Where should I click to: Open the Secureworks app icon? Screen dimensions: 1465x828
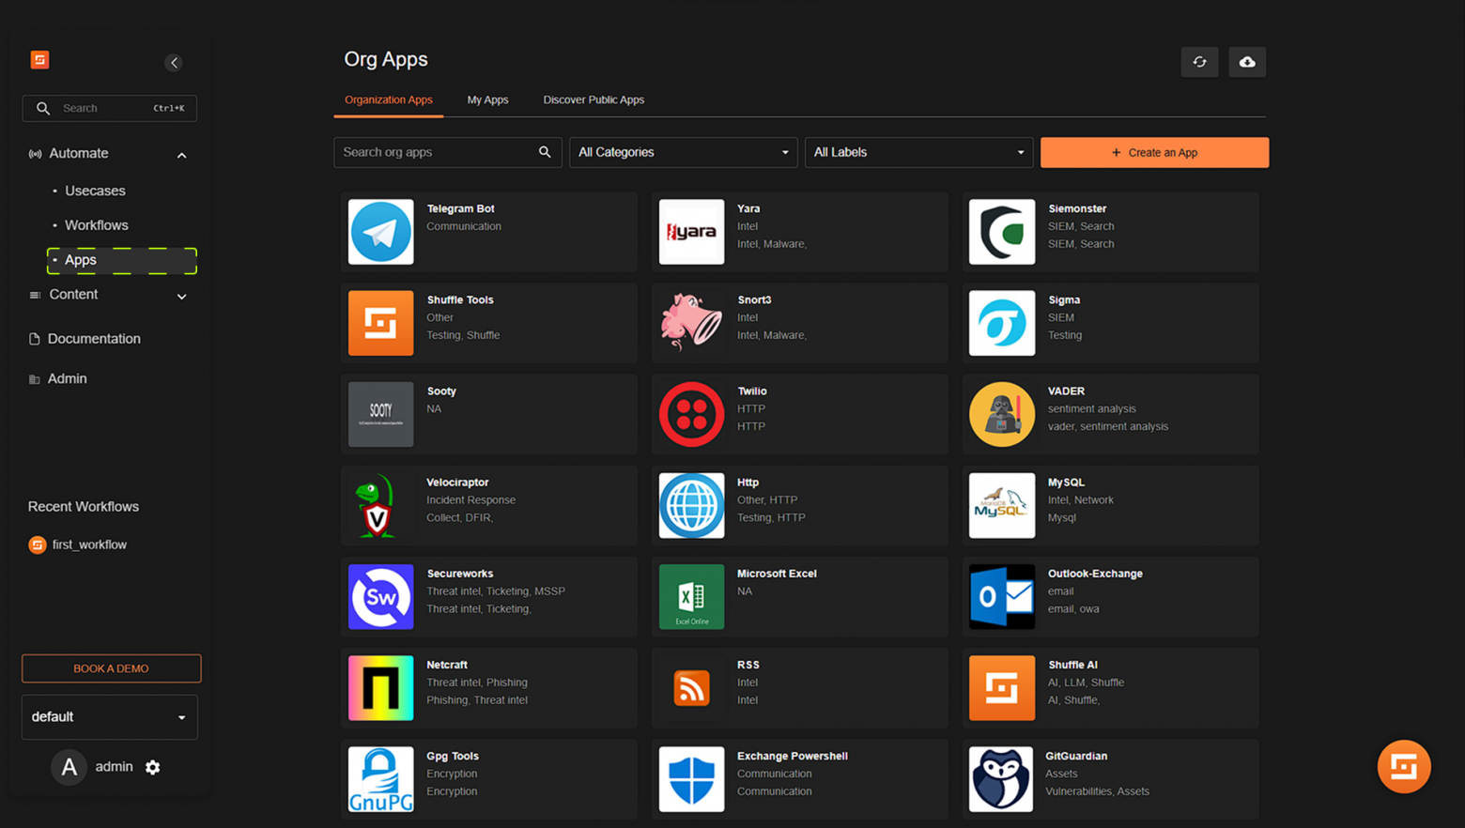tap(380, 596)
